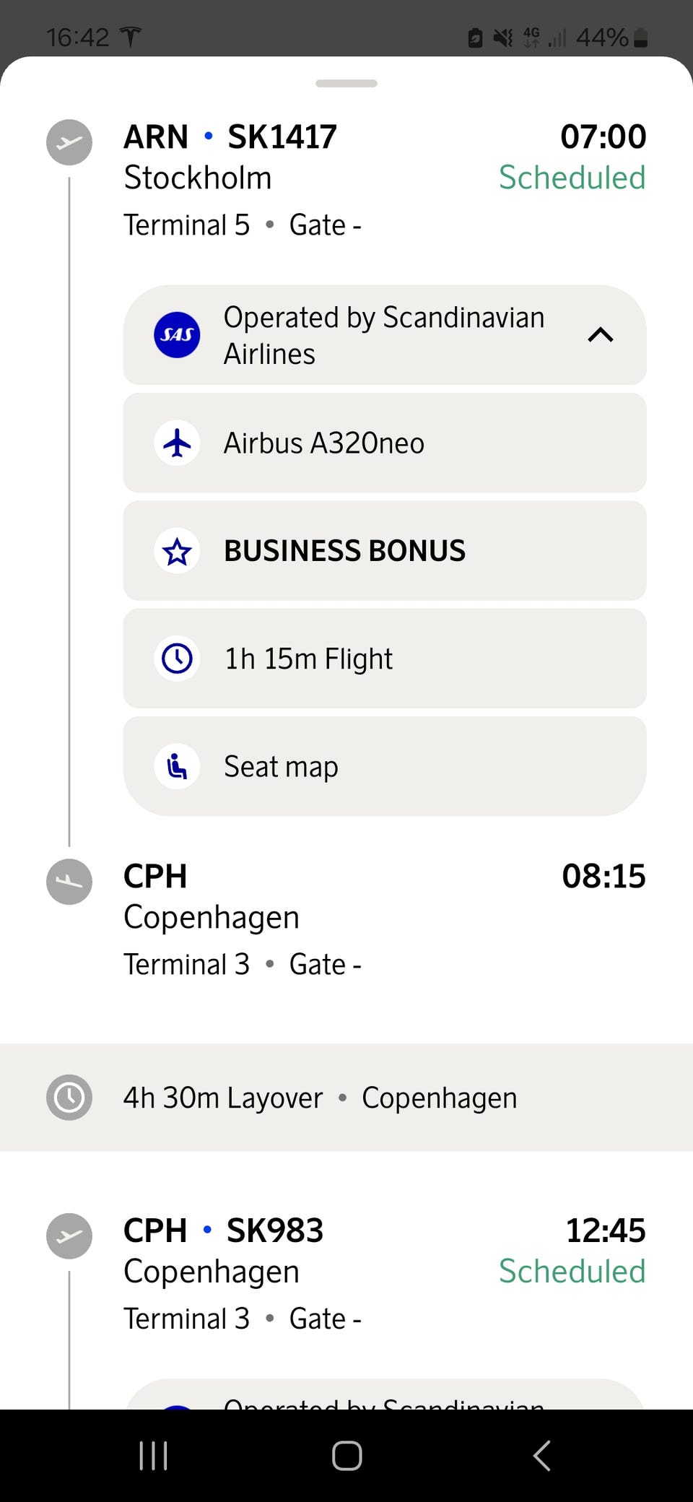
Task: Tap the star icon beside BUSINESS BONUS
Action: tap(177, 552)
